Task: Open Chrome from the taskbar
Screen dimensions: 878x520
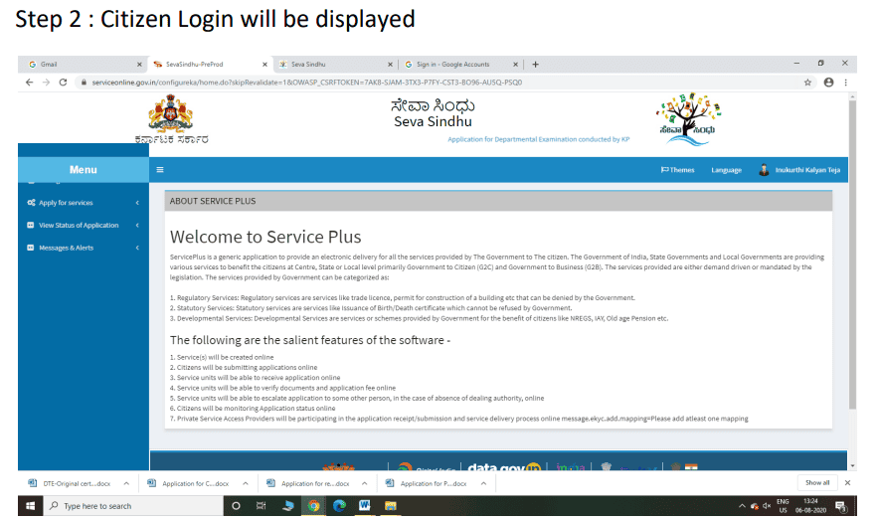Action: click(x=313, y=506)
